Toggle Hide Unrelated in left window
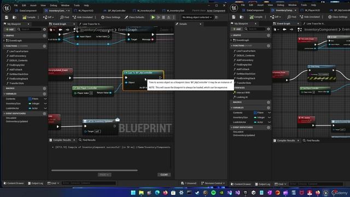350x197 pixels. tap(83, 17)
